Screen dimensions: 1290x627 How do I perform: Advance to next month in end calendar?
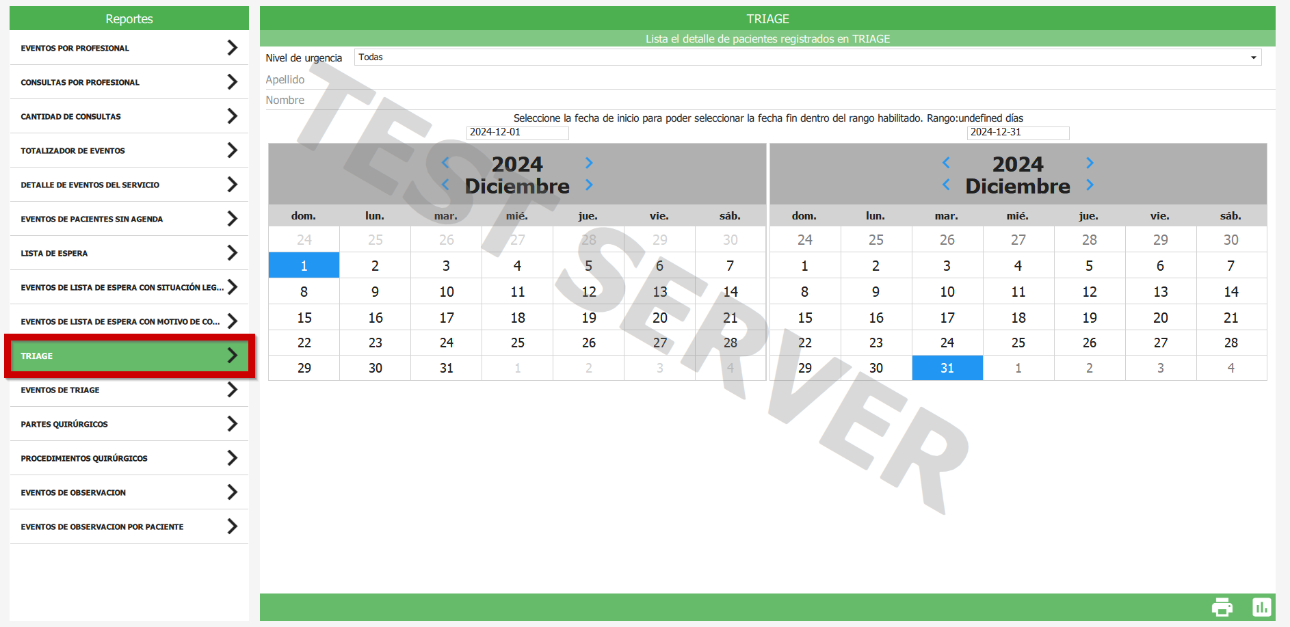1090,185
